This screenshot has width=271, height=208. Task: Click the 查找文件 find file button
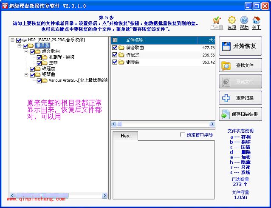240,66
